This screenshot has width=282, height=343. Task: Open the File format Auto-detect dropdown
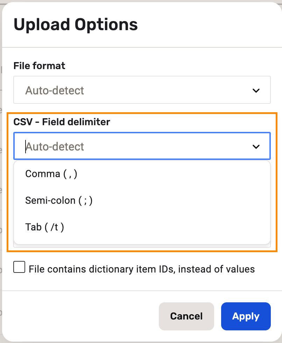click(x=142, y=90)
